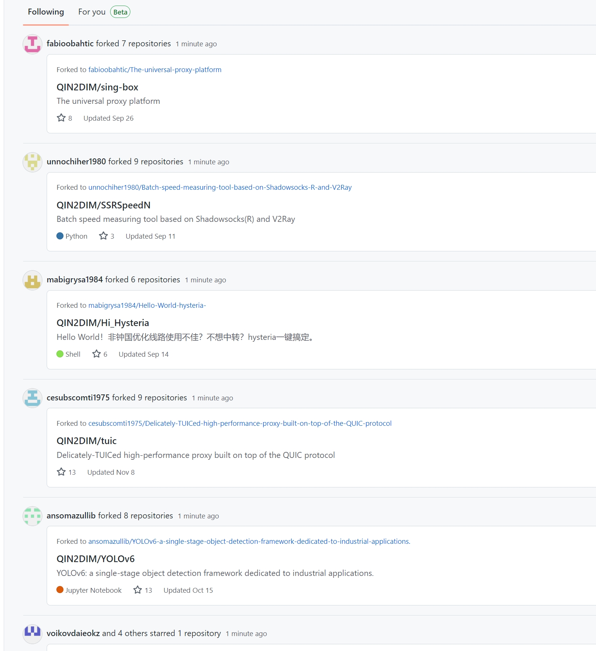Click unnochiher1980's profile avatar
The width and height of the screenshot is (596, 651).
coord(32,162)
